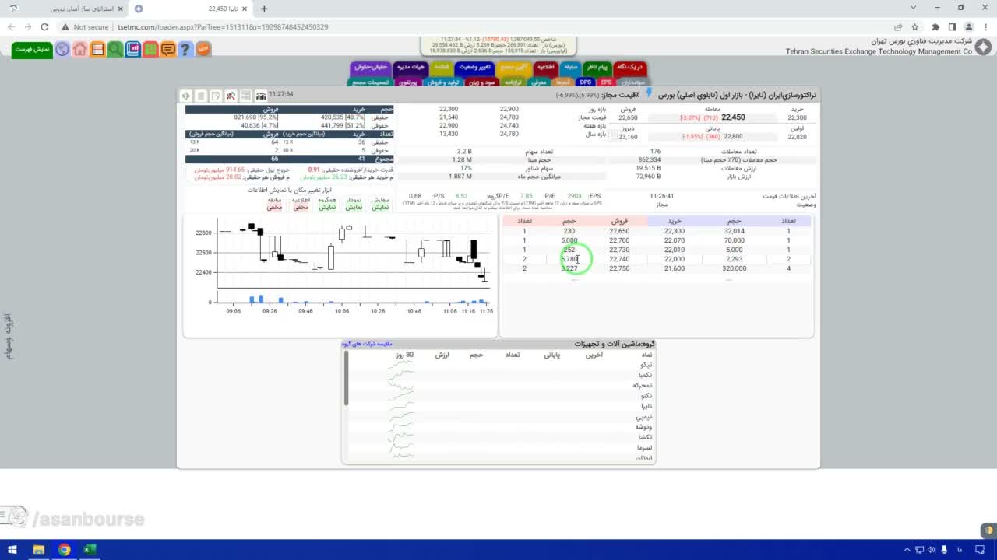Click the buy volume 320,000 in order book
The width and height of the screenshot is (997, 560).
pyautogui.click(x=735, y=268)
